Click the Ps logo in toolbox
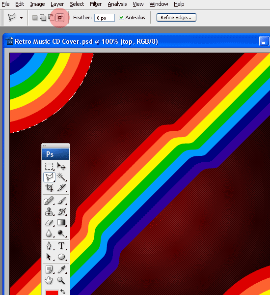 click(56, 154)
